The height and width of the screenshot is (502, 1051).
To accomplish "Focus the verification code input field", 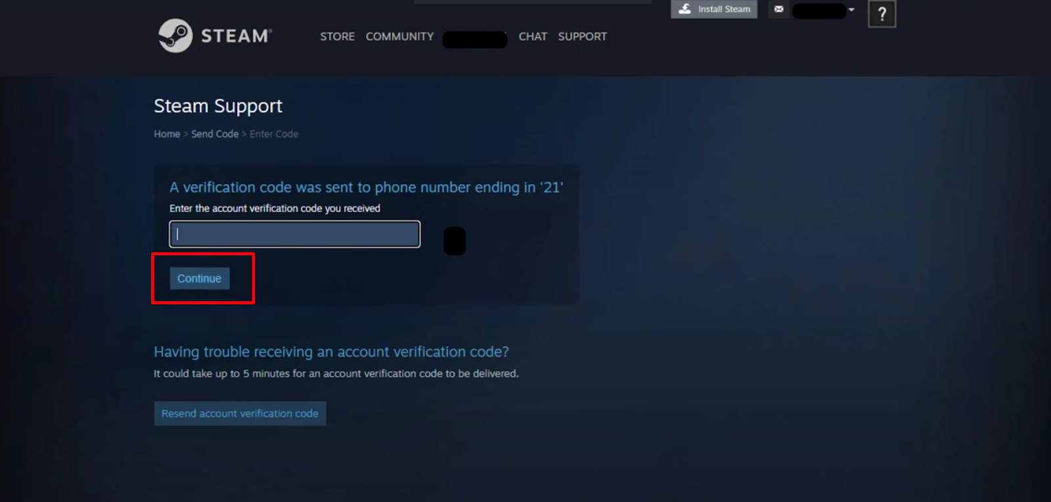I will [295, 234].
